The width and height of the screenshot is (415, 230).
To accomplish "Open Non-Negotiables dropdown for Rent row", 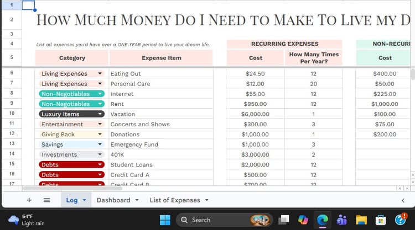I will [100, 104].
